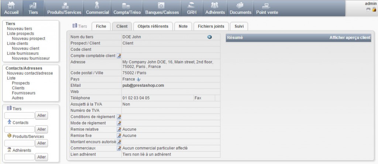378x164 pixels.
Task: Open Clients contacts list
Action: pyautogui.click(x=18, y=88)
